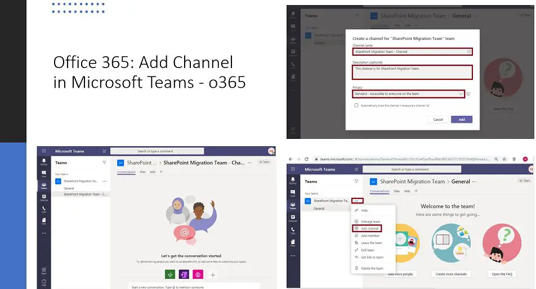
Task: Choose 'Get link to team' entry
Action: (373, 258)
